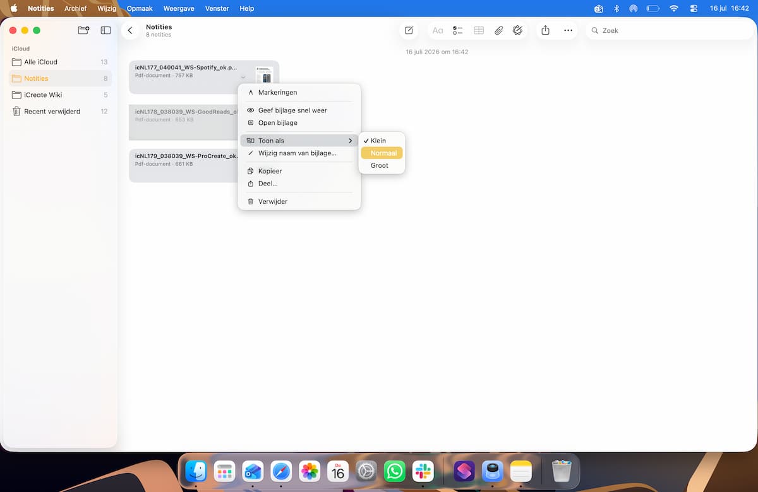758x492 pixels.
Task: Open the text format Aa button
Action: tap(438, 30)
